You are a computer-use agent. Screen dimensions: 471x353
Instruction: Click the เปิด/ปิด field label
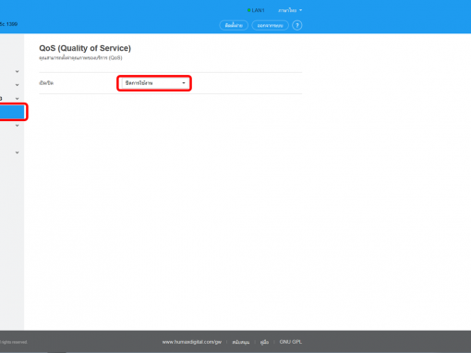pos(46,83)
